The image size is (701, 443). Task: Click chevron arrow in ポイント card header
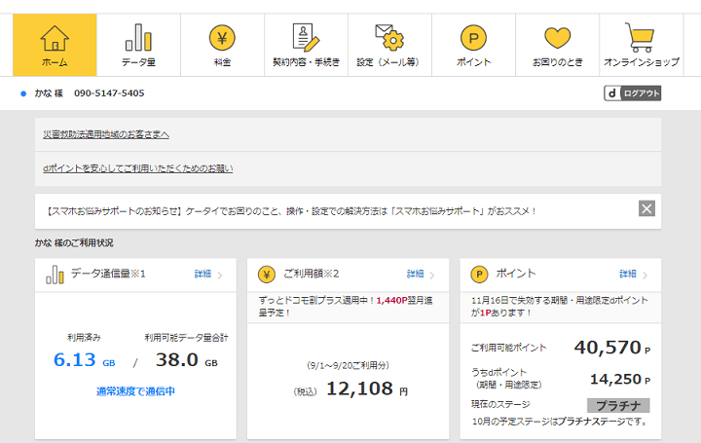tap(645, 275)
